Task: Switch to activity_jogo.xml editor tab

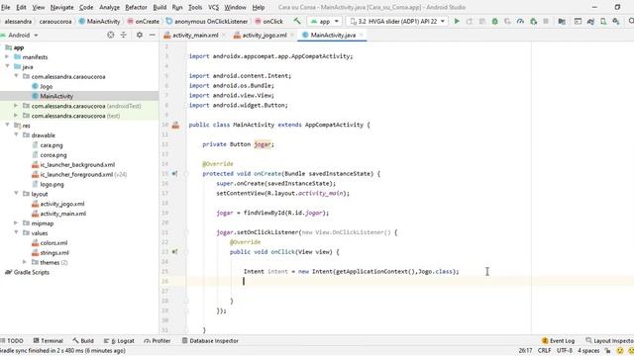Action: pos(264,36)
